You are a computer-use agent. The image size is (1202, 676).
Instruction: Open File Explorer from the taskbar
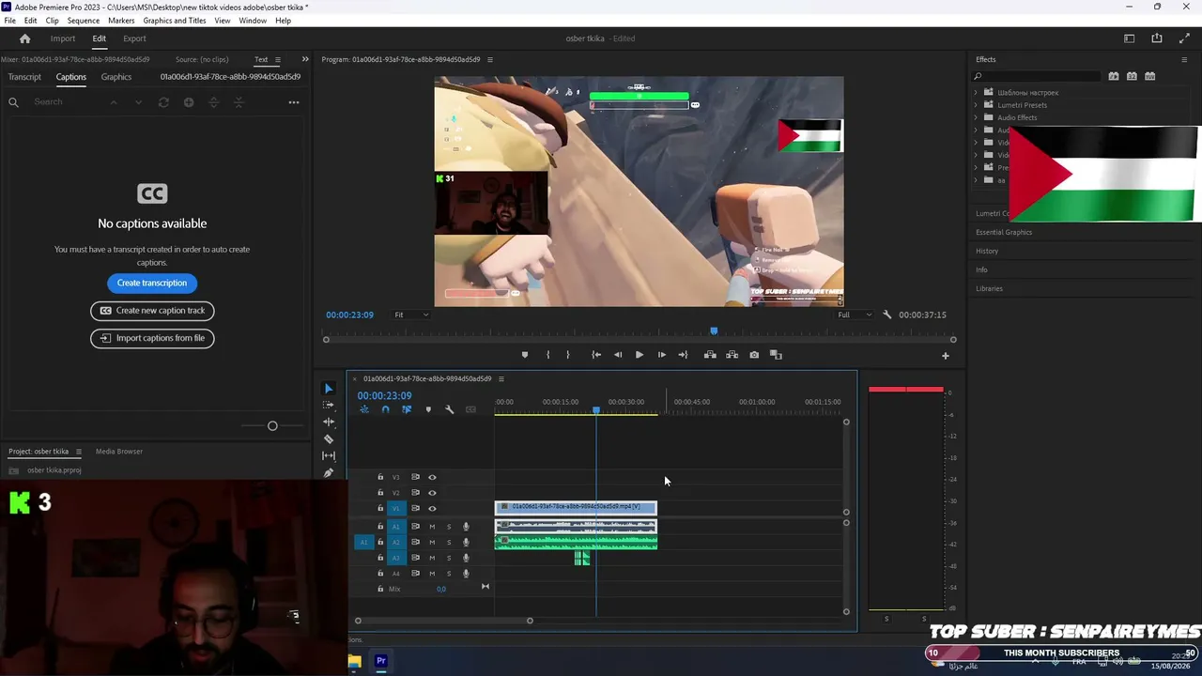point(355,661)
